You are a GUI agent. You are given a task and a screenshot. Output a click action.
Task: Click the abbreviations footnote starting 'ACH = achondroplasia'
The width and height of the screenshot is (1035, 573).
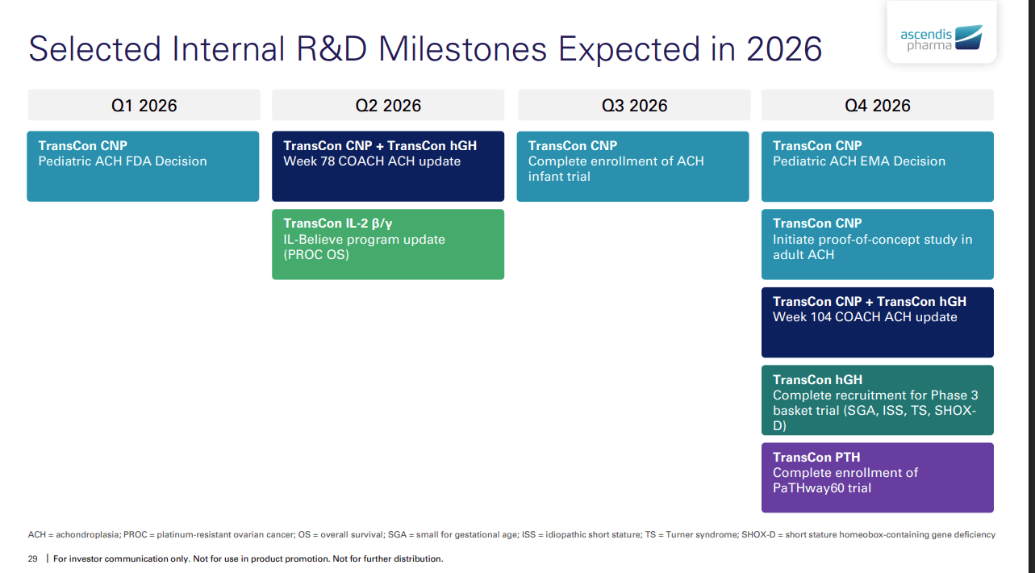click(511, 534)
